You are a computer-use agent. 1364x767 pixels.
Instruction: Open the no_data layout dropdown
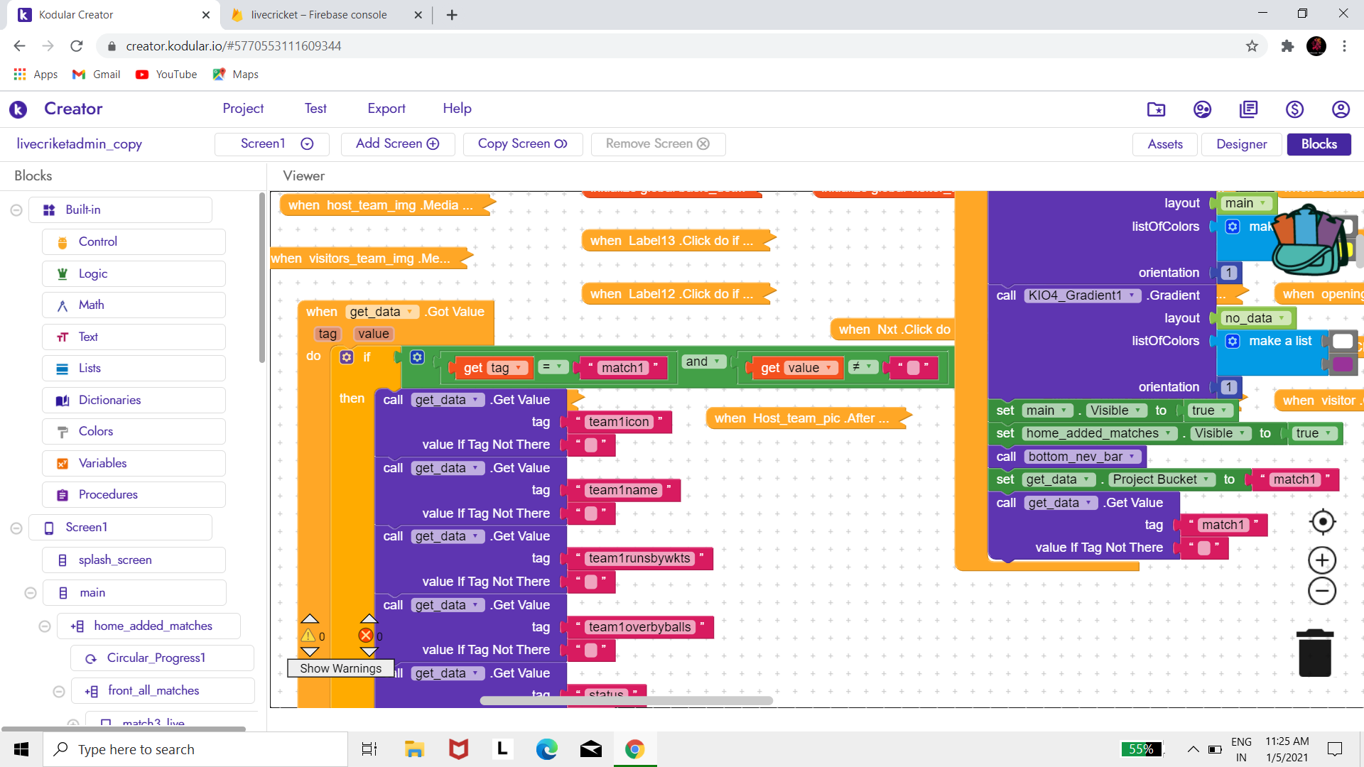click(1257, 318)
